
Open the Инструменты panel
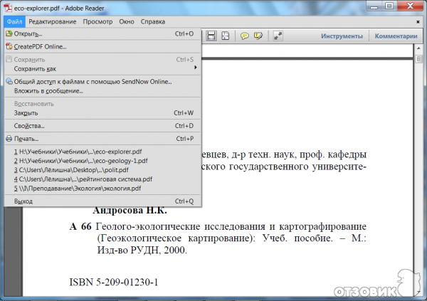tap(343, 36)
